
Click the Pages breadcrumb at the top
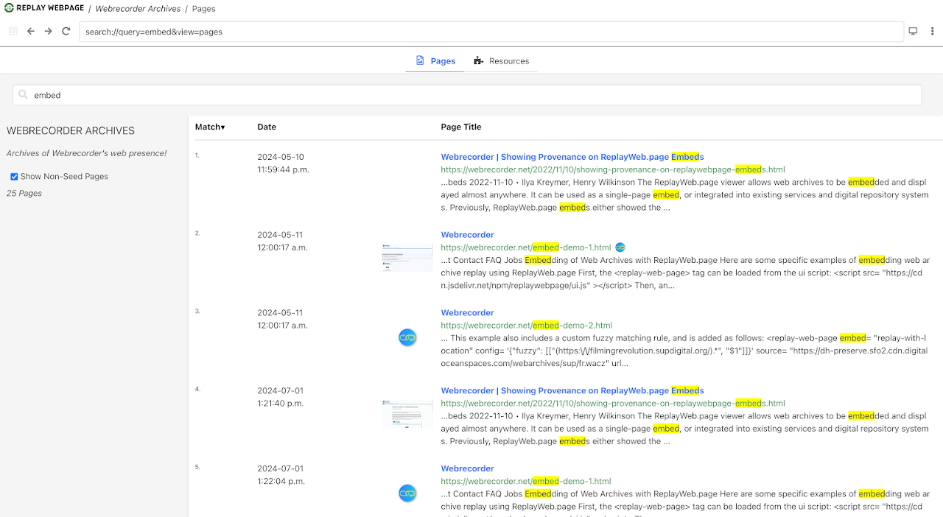click(204, 9)
